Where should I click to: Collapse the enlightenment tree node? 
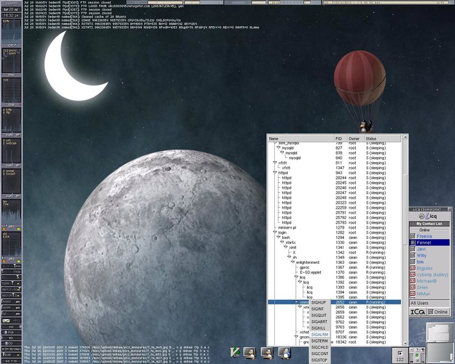tap(292, 263)
